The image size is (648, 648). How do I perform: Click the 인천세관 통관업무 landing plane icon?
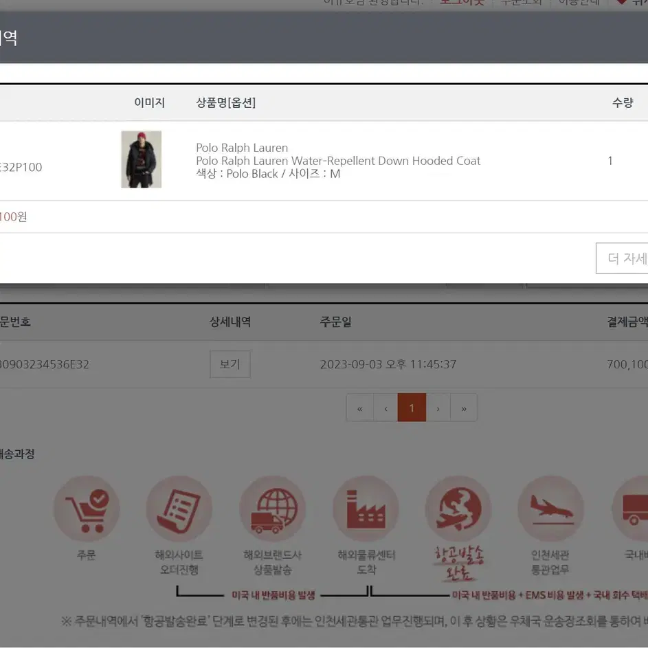tap(551, 509)
